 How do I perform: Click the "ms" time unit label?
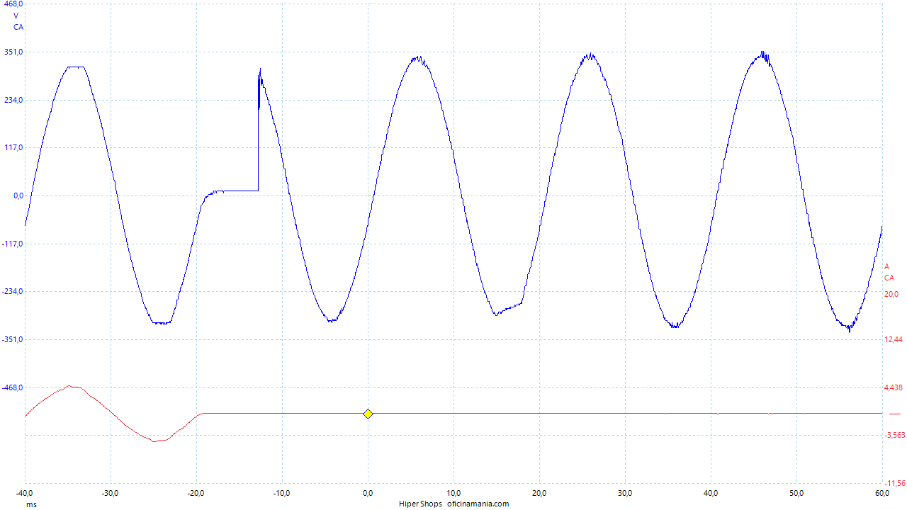click(32, 504)
